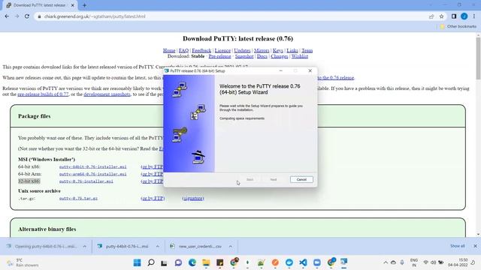Click the Next button in PuTTY Setup
The width and height of the screenshot is (481, 270).
(x=274, y=180)
